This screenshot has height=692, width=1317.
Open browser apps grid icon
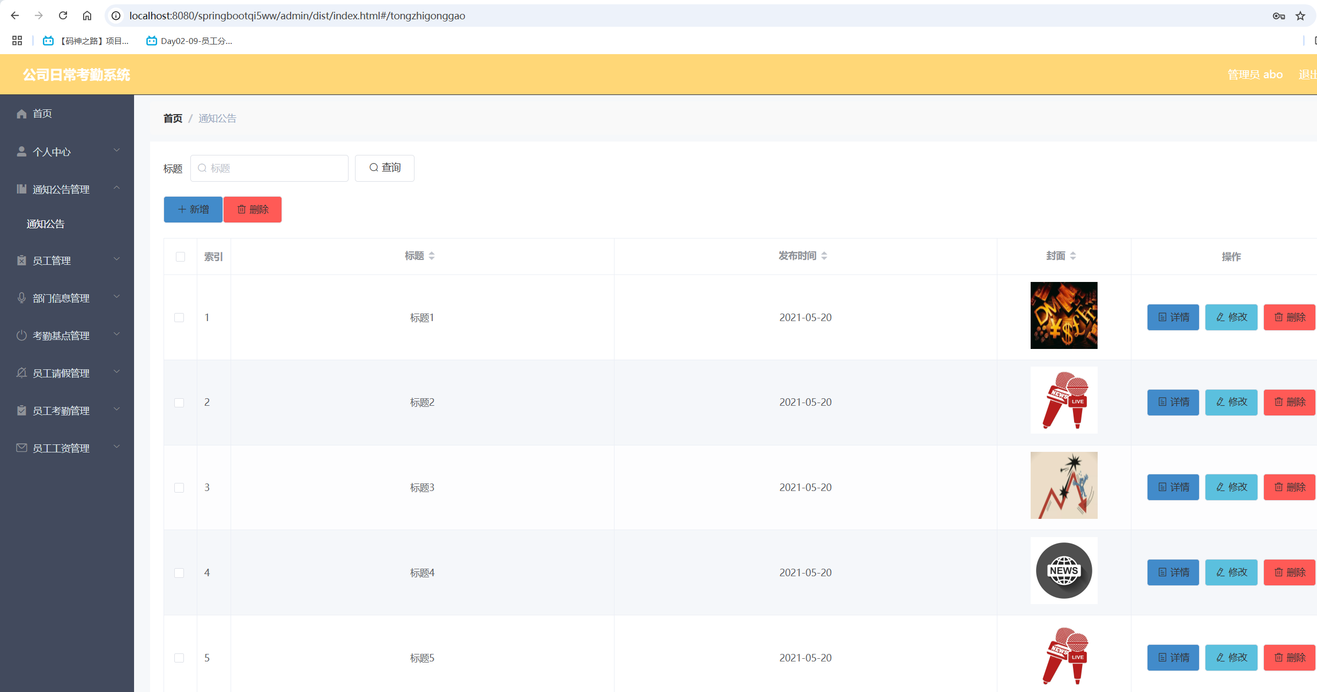point(17,41)
